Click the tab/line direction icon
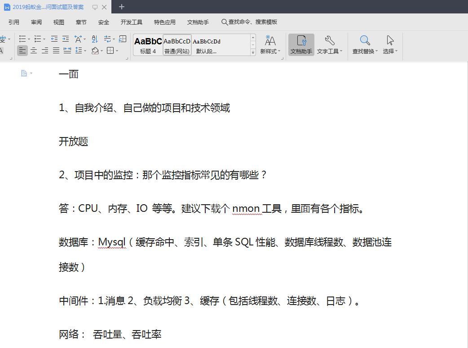 pos(107,39)
